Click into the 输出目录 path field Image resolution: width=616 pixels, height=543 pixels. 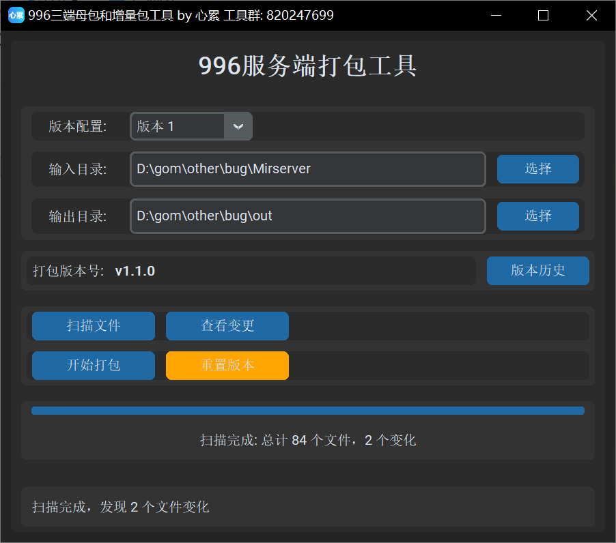coord(307,216)
